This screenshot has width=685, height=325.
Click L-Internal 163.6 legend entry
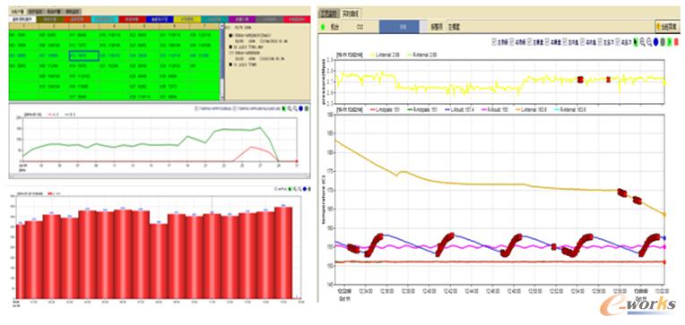pos(530,109)
